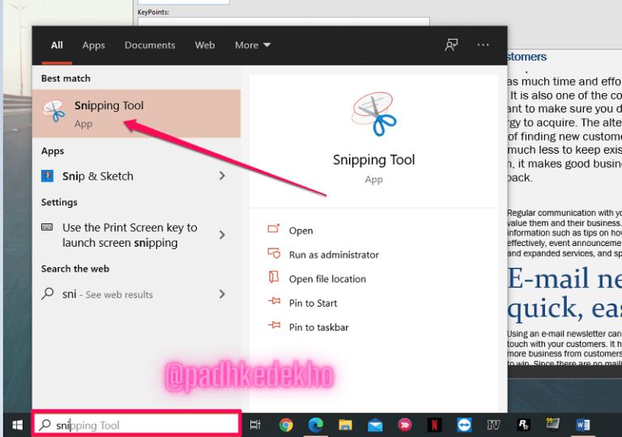Select Pin to Start
Screen dimensions: 622x437
[x=313, y=303]
